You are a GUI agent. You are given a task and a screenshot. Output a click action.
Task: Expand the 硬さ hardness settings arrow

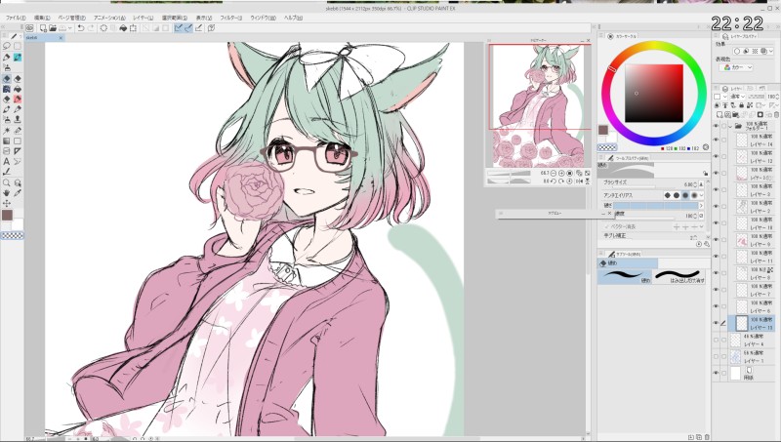701,205
